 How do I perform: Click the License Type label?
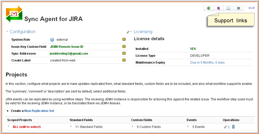coord(146,56)
